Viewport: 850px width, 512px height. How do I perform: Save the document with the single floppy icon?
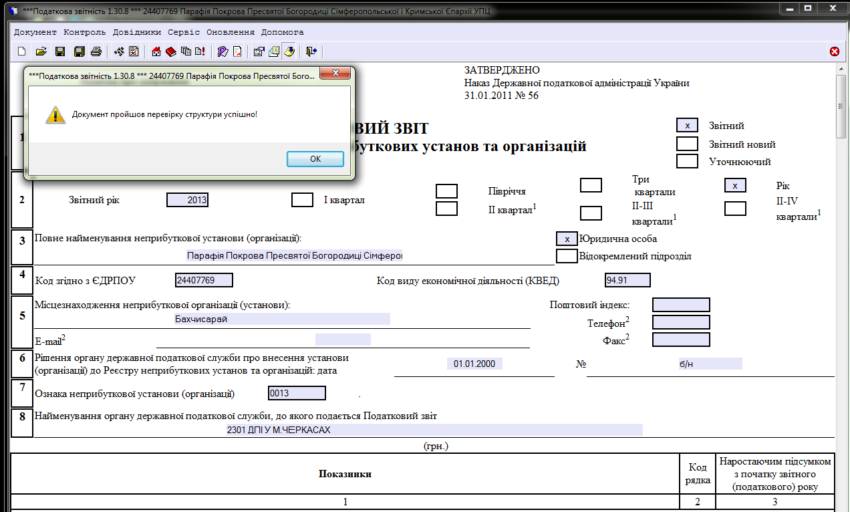(59, 51)
